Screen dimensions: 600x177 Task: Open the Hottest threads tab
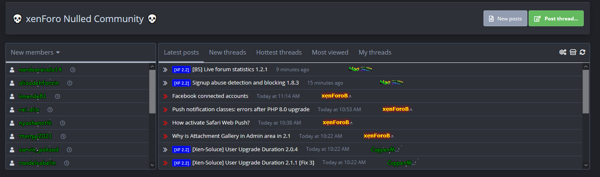point(279,52)
